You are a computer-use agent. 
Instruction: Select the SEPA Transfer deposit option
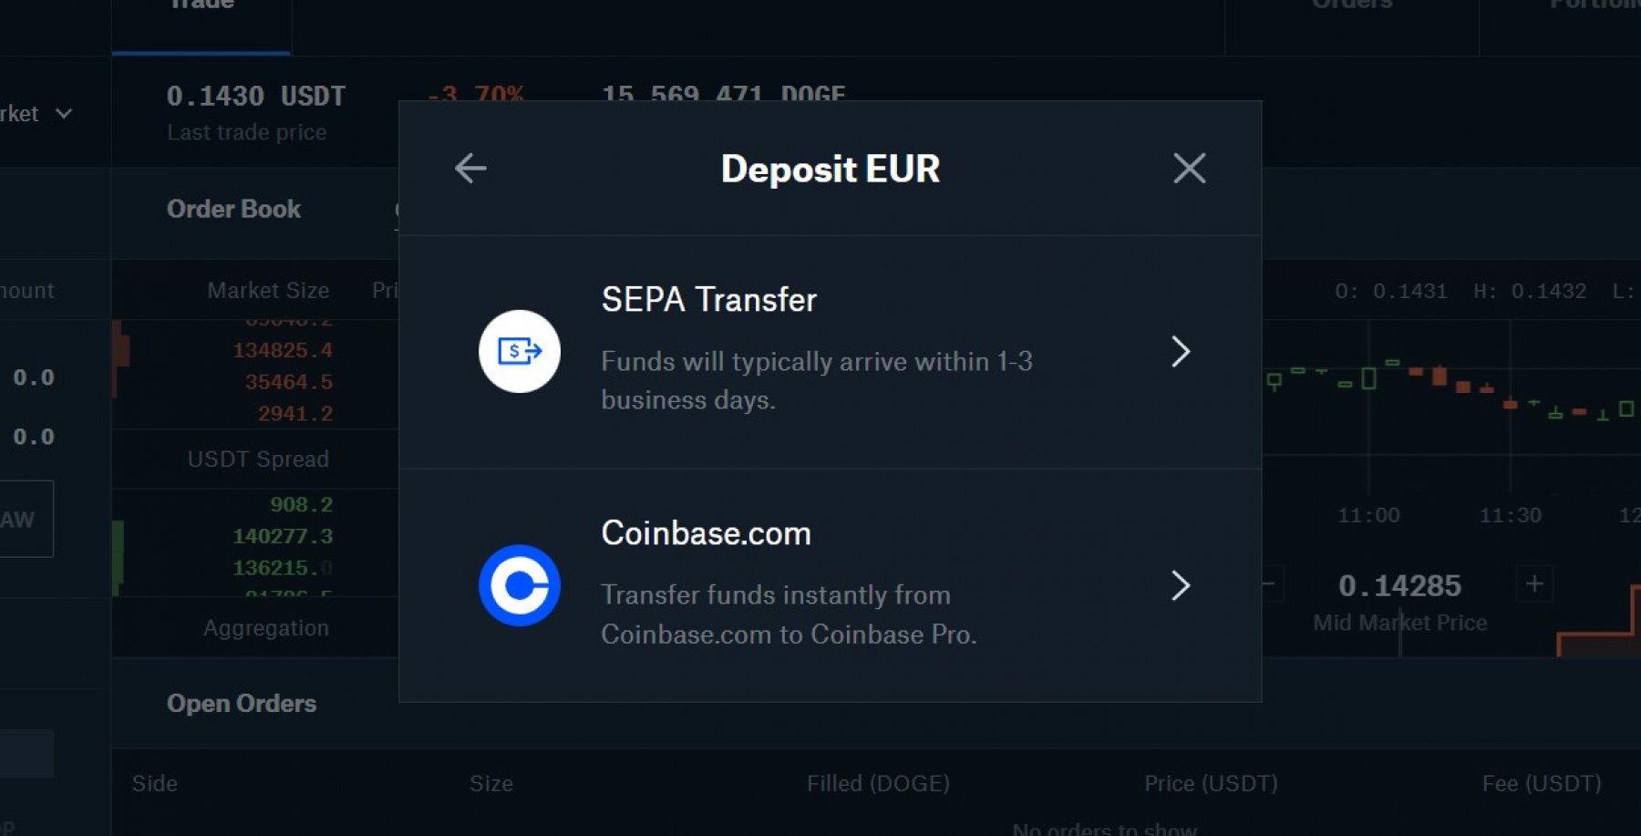coord(816,352)
